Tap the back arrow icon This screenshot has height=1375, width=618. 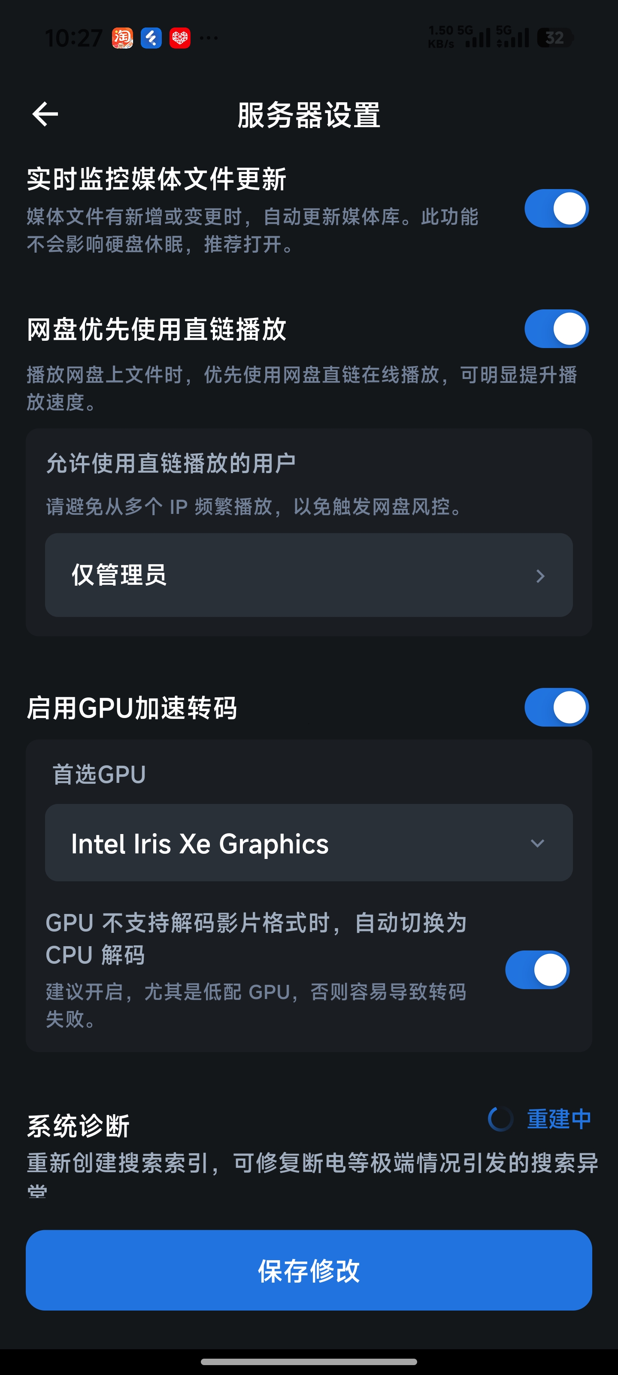tap(45, 114)
